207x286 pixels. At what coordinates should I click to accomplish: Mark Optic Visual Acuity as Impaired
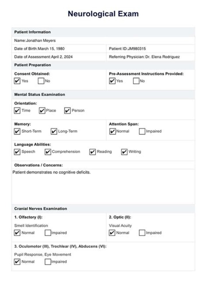(142, 233)
